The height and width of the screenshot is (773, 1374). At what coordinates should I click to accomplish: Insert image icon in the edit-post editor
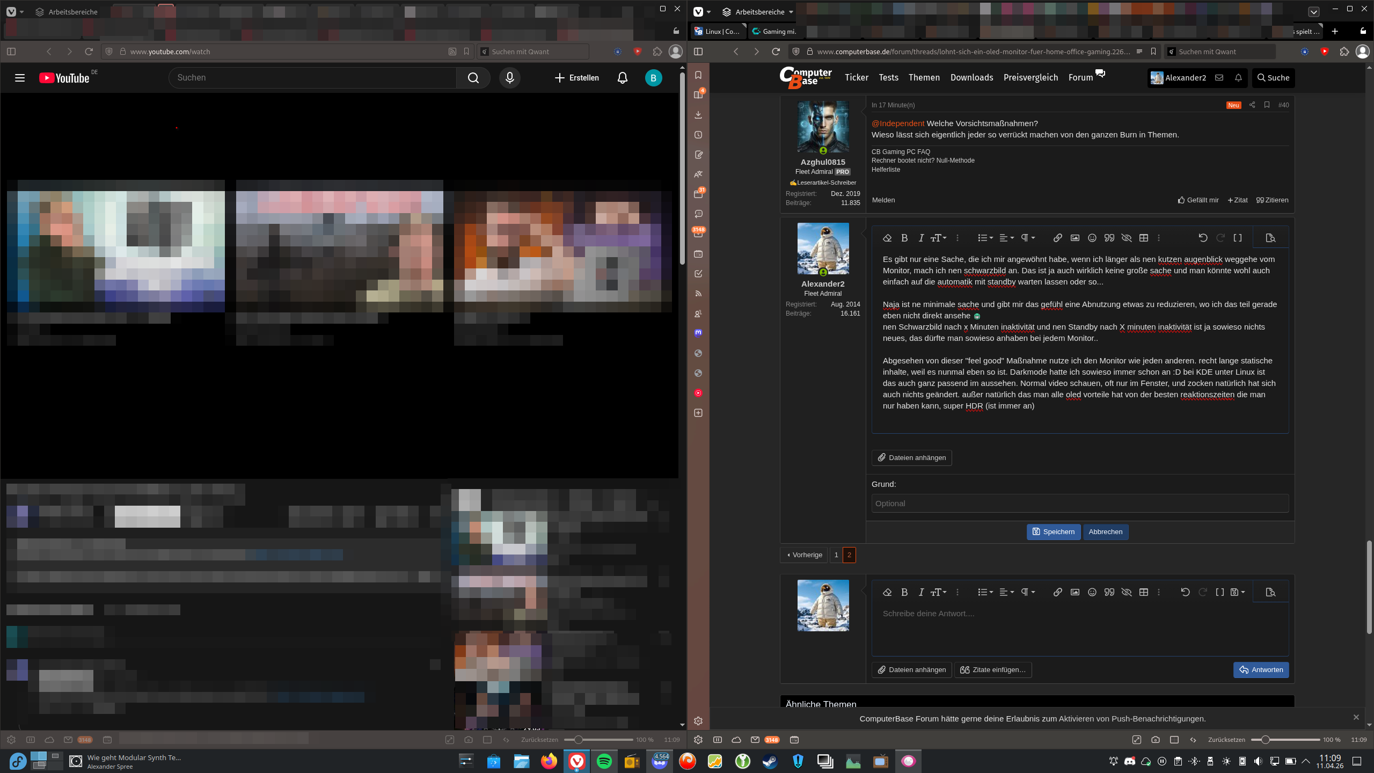coord(1075,238)
